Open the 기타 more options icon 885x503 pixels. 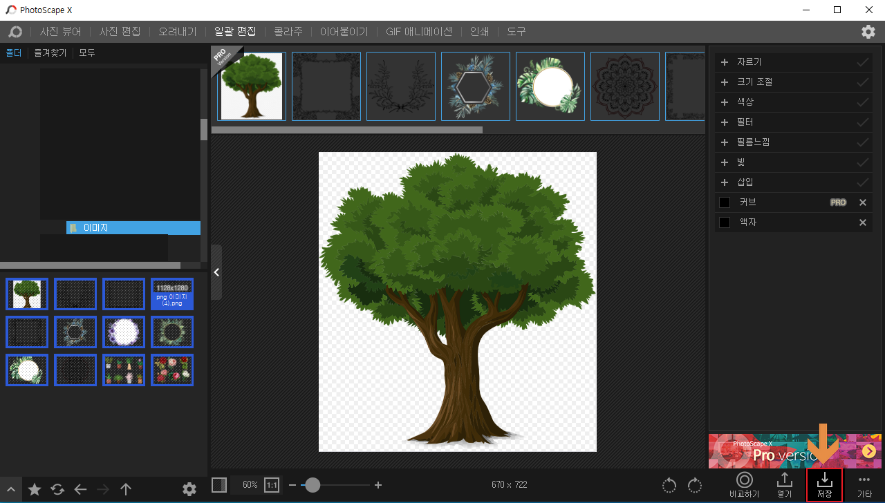864,485
